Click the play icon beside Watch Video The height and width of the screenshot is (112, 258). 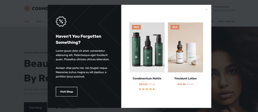(57, 108)
